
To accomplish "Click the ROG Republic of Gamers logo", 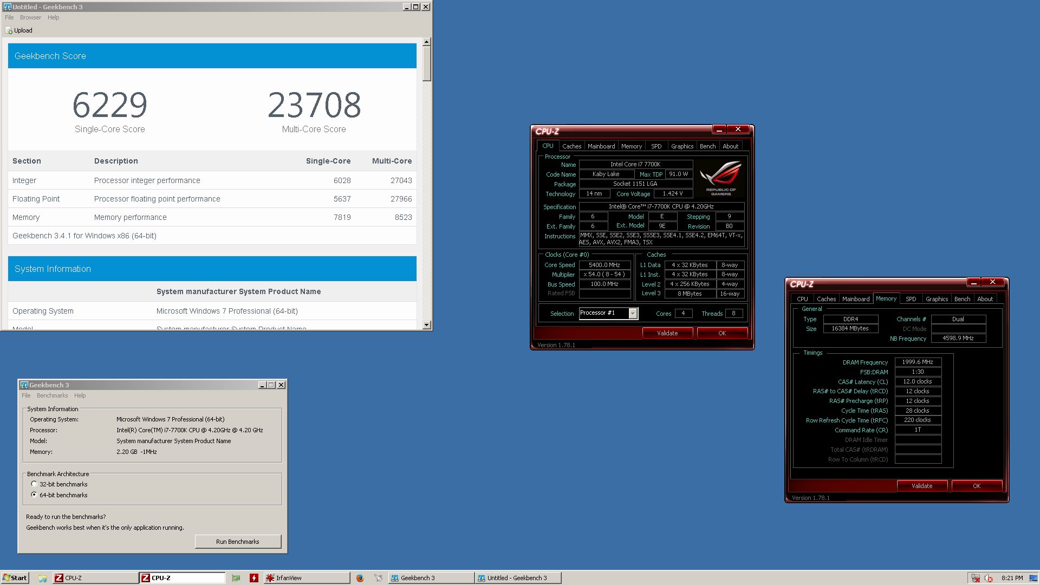I will point(720,178).
